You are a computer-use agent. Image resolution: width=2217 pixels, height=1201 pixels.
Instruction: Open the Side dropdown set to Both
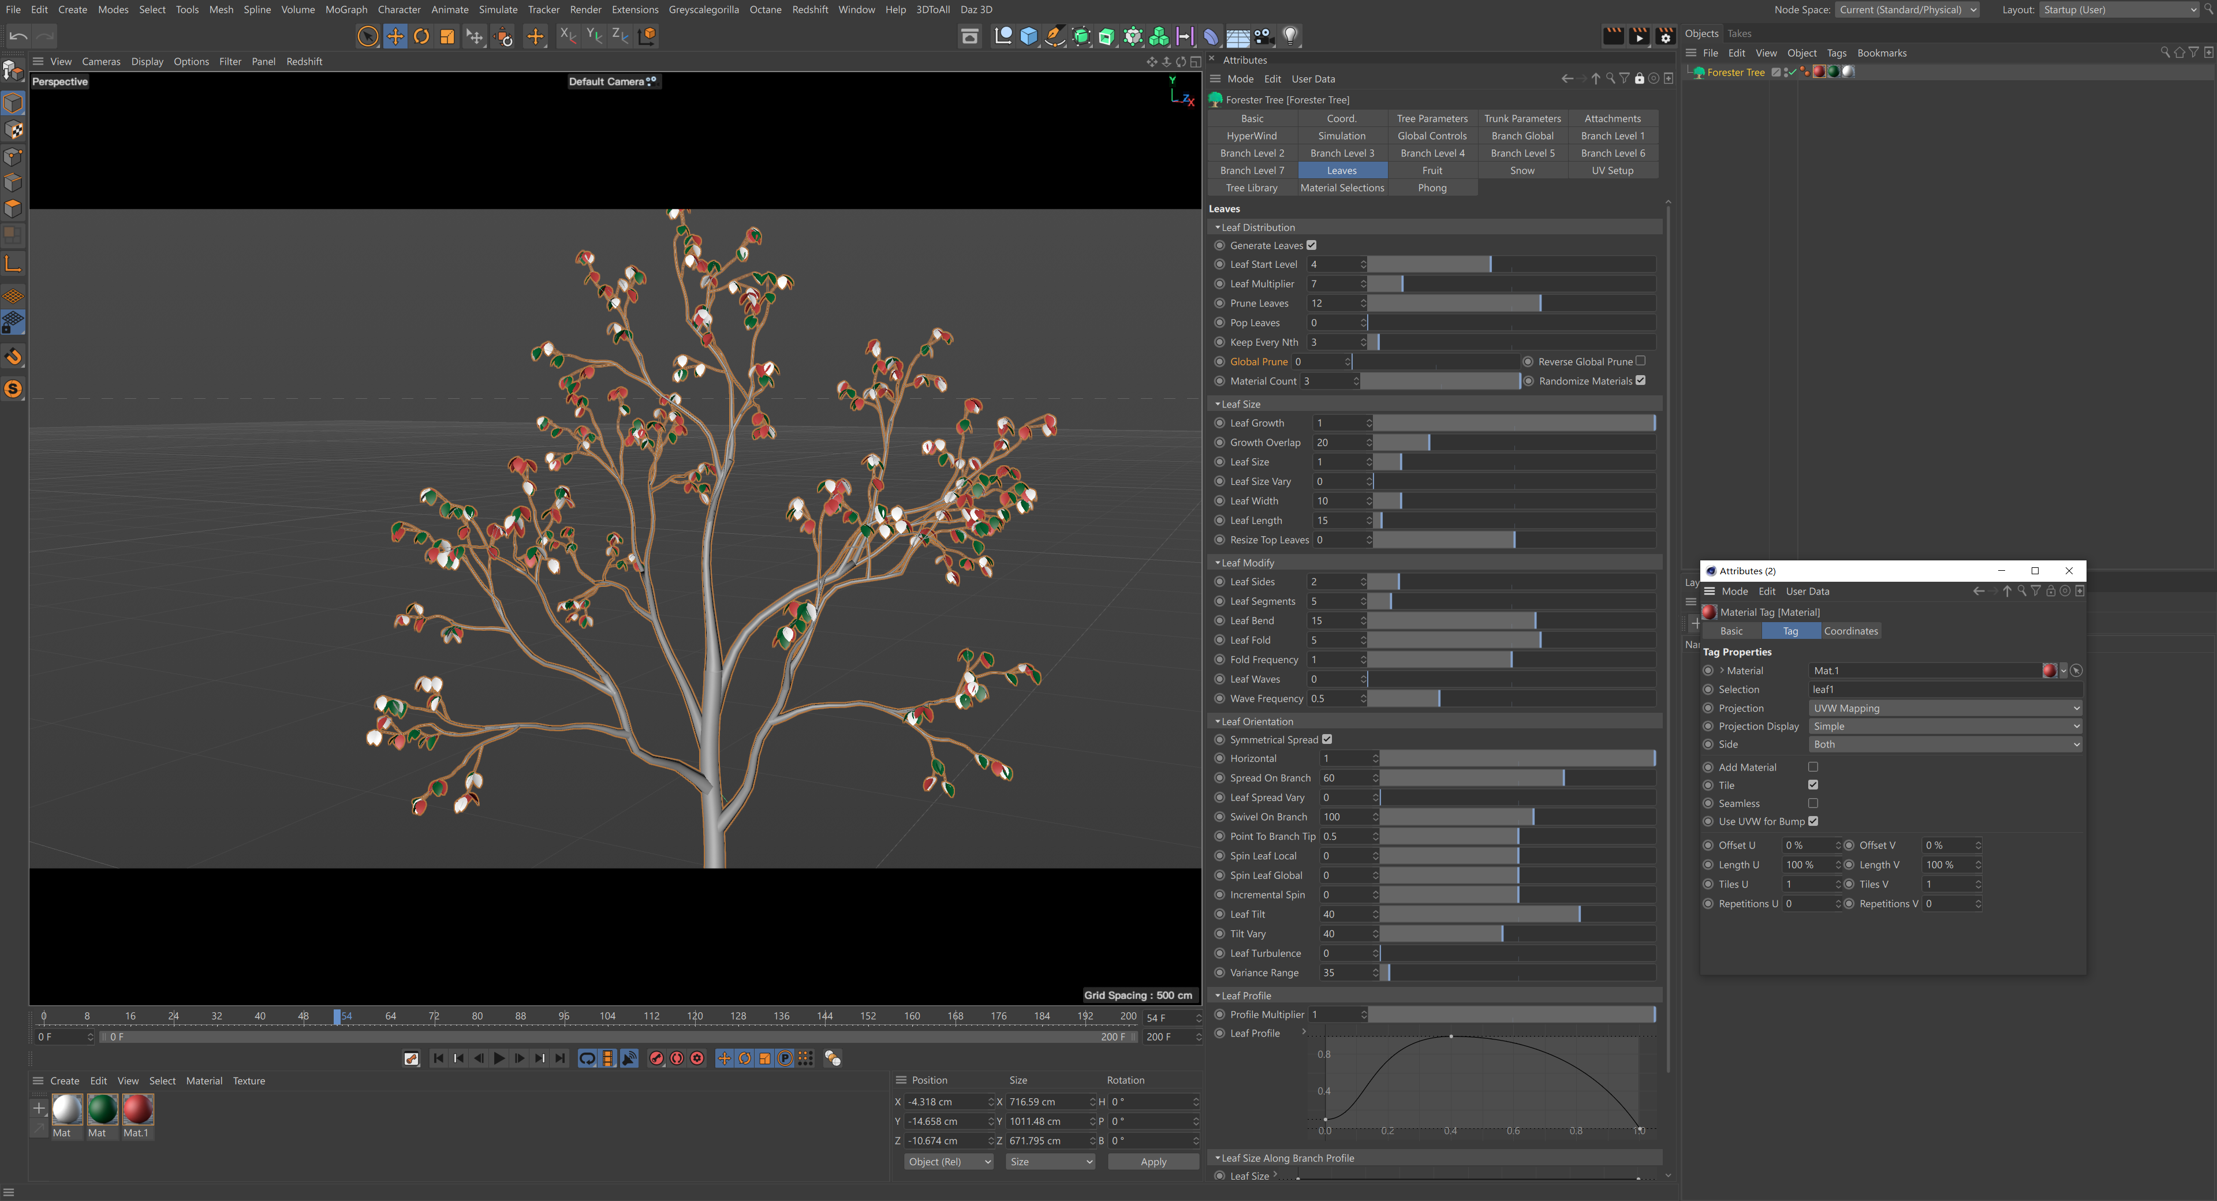[x=1945, y=744]
